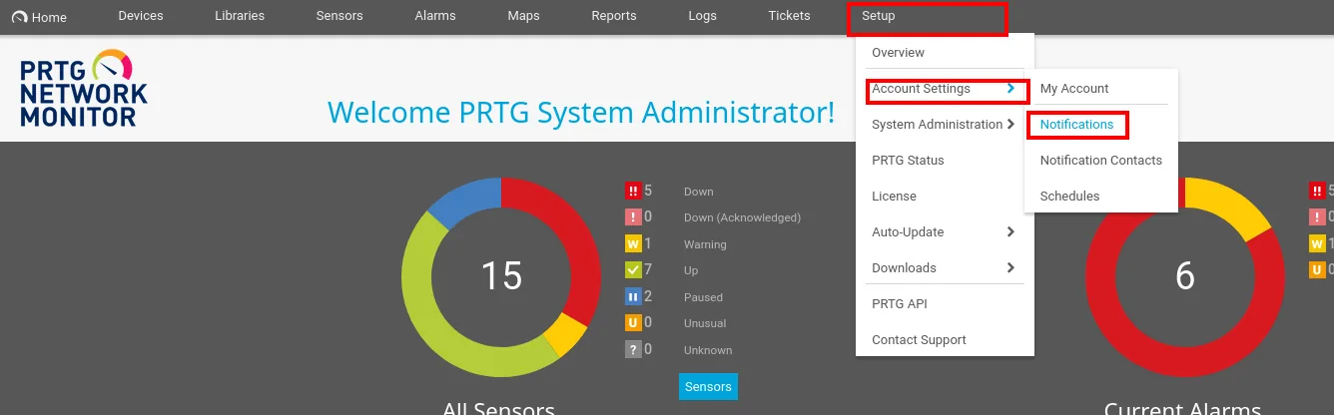Screen dimensions: 1334x415
Task: Click the blue Paused status icon
Action: (632, 296)
